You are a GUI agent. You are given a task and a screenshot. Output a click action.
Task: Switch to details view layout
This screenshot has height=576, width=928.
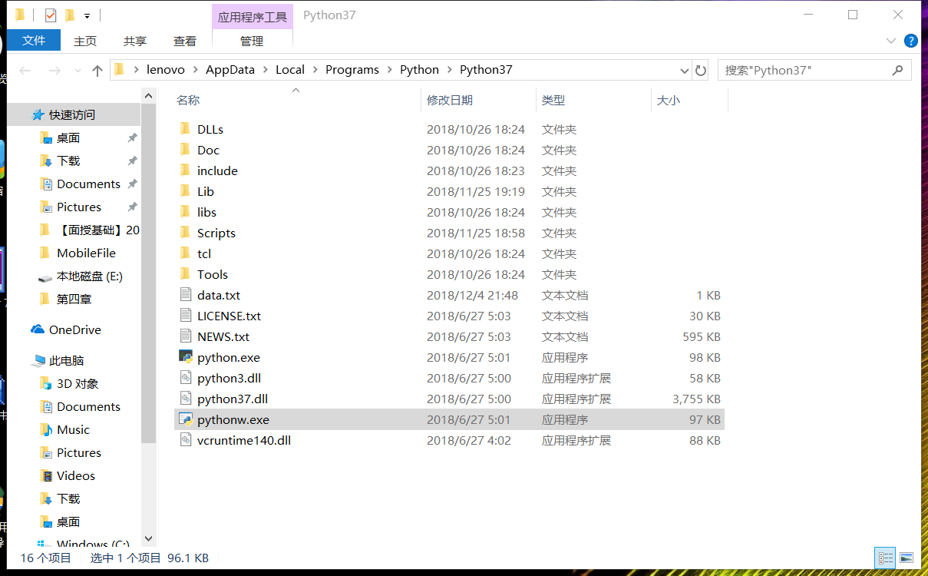[x=885, y=558]
